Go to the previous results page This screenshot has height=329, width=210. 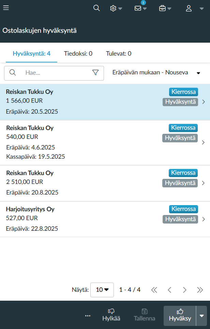(x=169, y=290)
